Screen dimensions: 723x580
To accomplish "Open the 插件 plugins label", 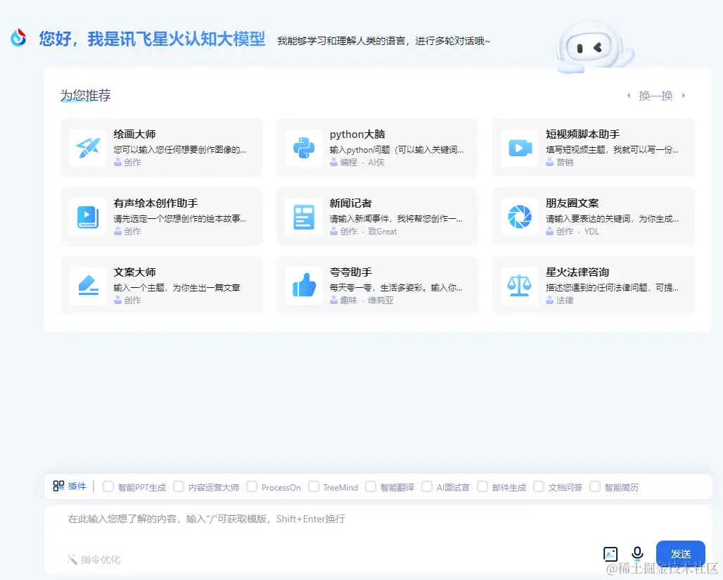I will tap(77, 486).
